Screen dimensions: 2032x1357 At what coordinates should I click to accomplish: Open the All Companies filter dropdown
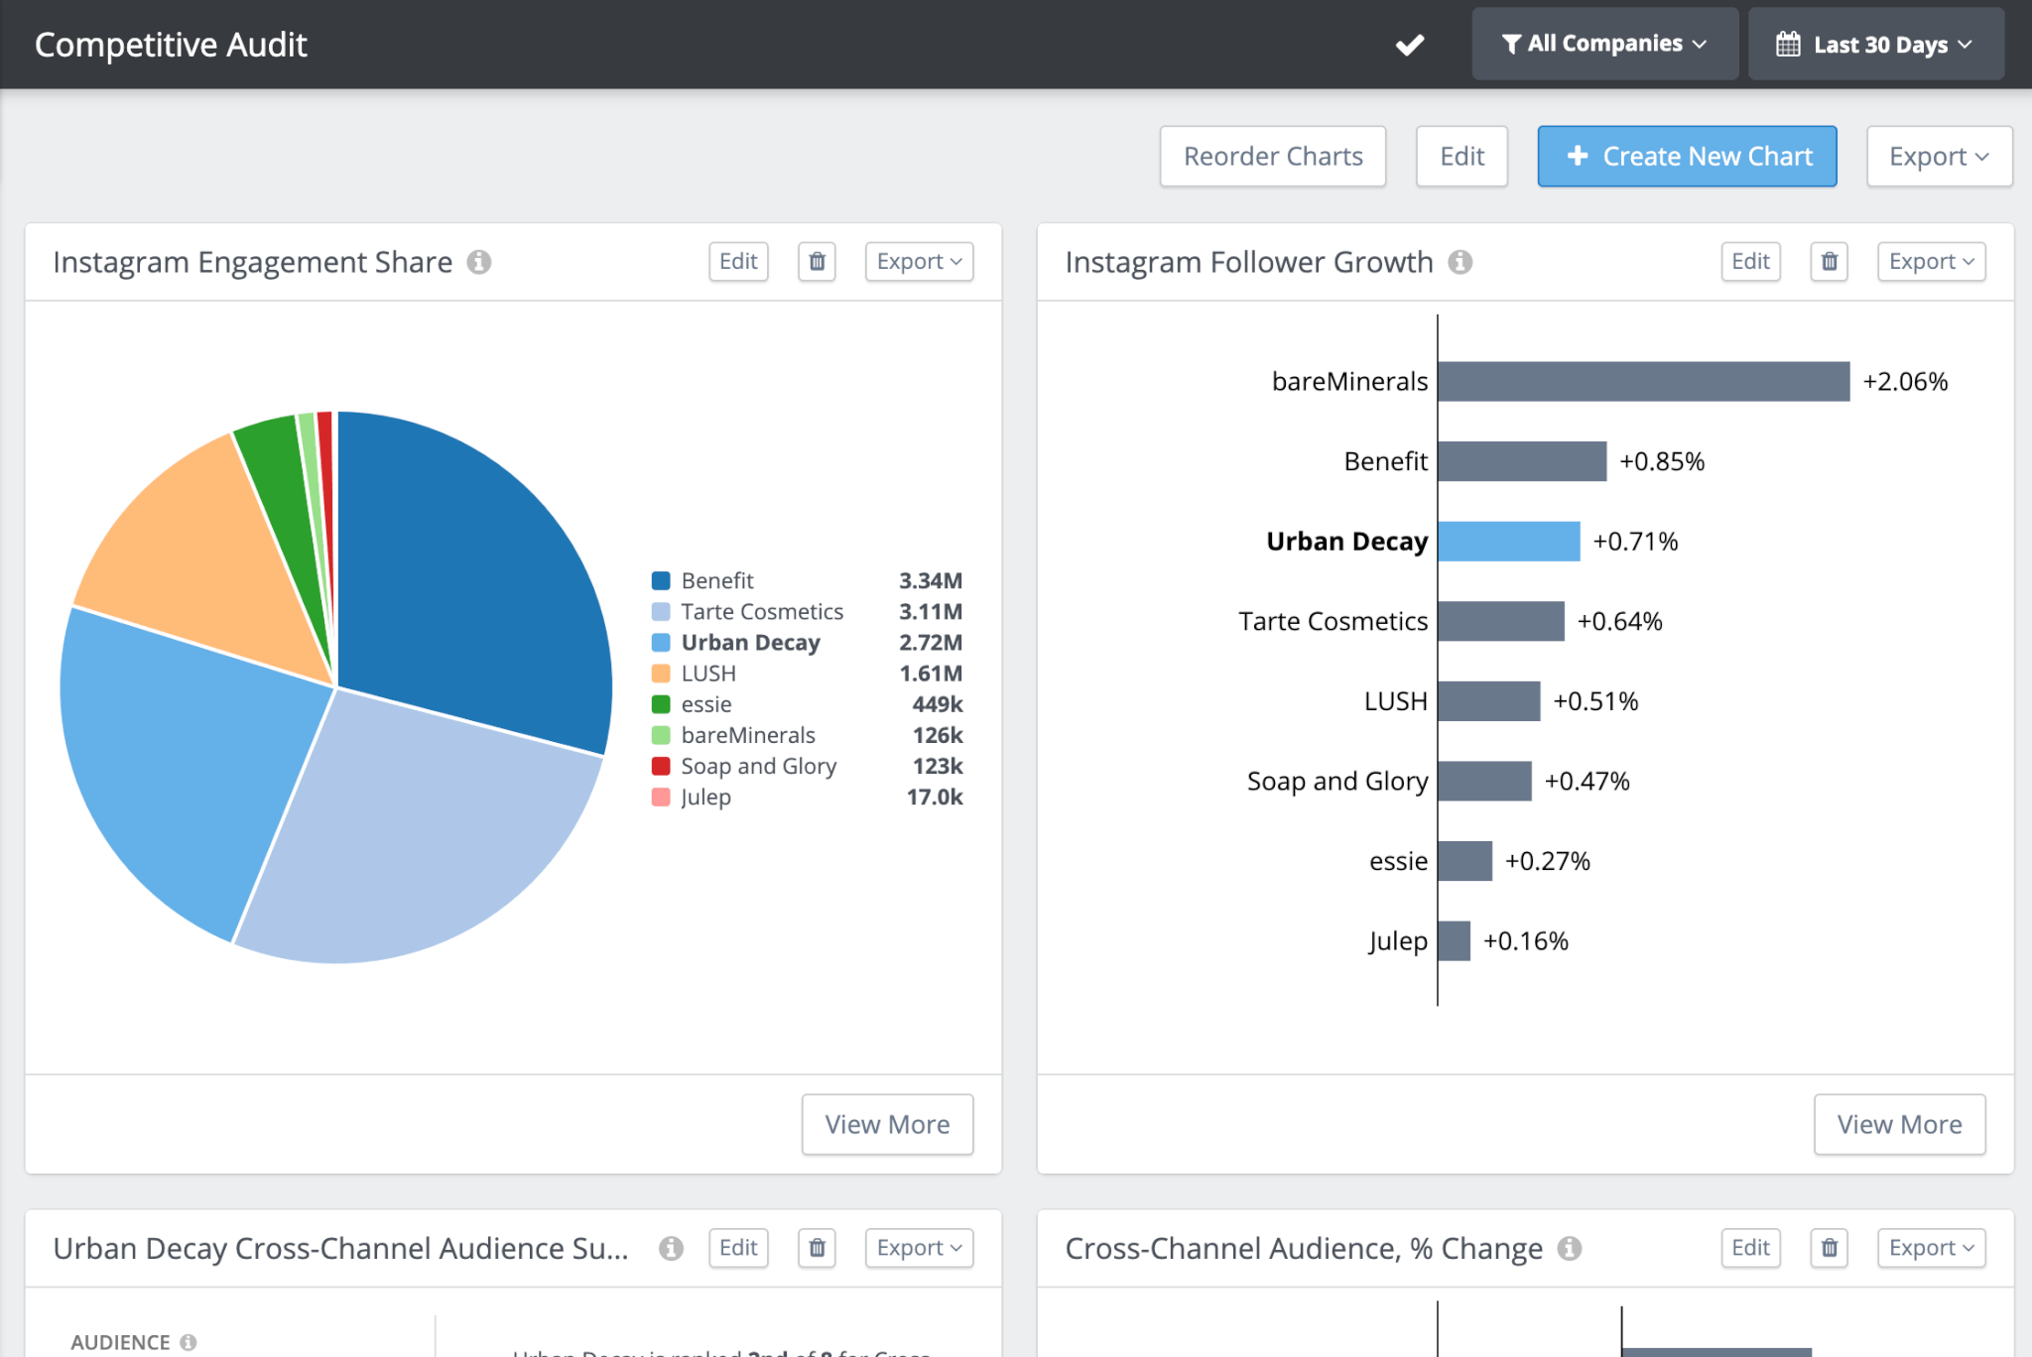[x=1604, y=44]
